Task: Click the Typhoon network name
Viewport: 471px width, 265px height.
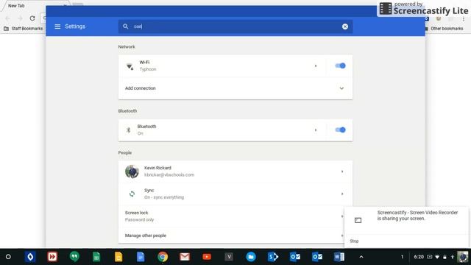Action: tap(148, 69)
